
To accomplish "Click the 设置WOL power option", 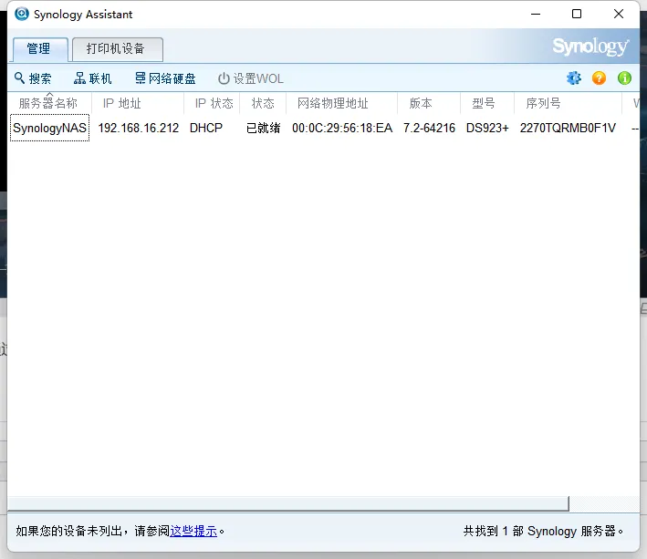I will pyautogui.click(x=250, y=78).
